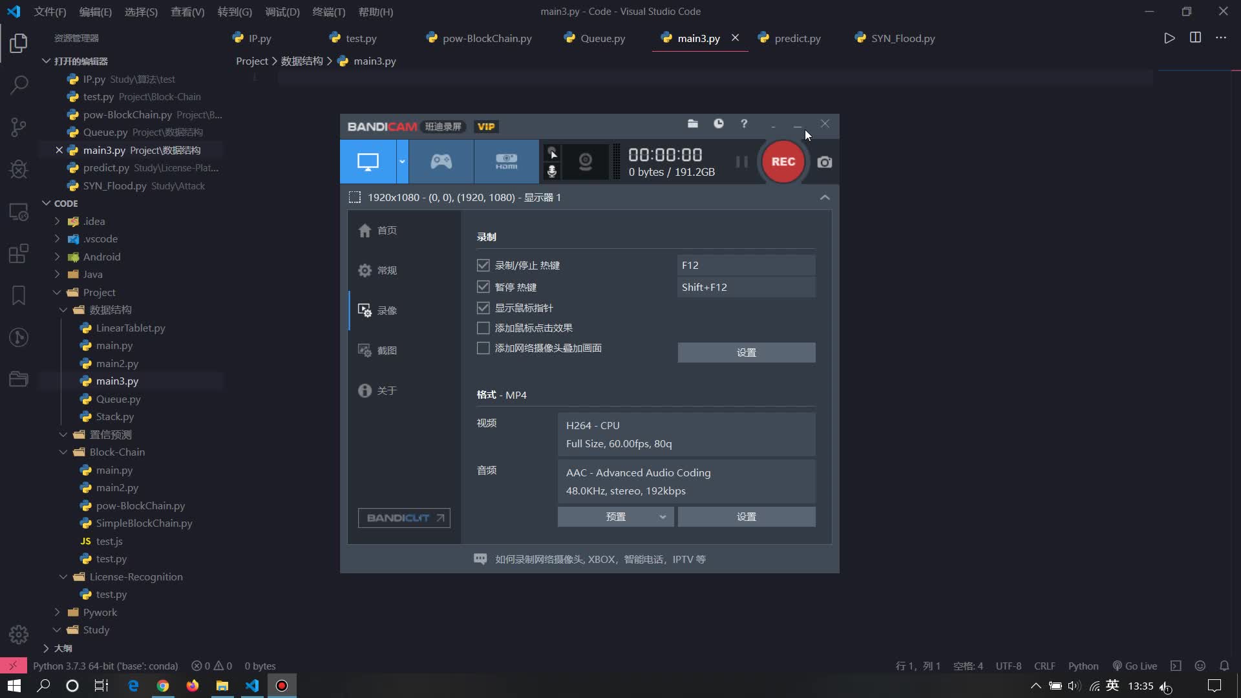Screen dimensions: 1241x698
Task: Uncheck the 显示鼠标指针 checkbox
Action: (483, 308)
